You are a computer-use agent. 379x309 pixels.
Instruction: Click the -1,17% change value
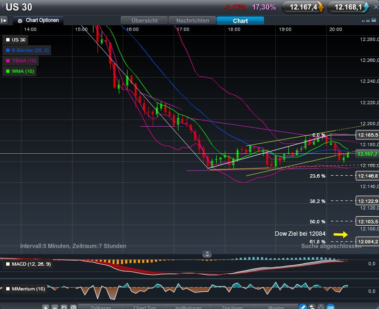235,7
